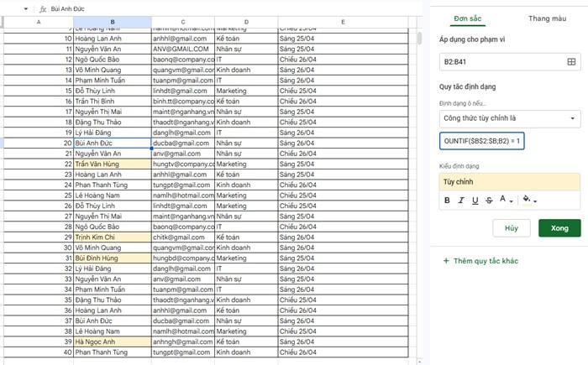Toggle underline formatting in format style
This screenshot has height=365, width=588.
[x=475, y=201]
